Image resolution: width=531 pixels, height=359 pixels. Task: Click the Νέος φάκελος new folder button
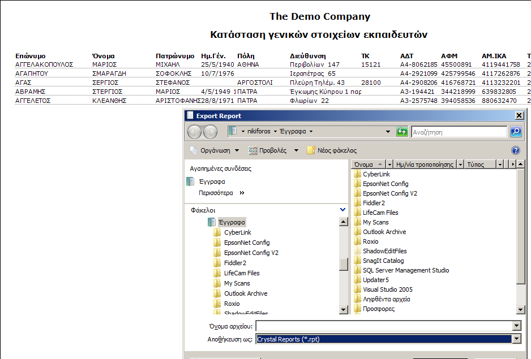[332, 150]
